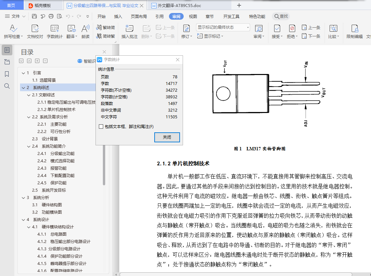Collapse 4 系统设计 outline node
Image resolution: width=371 pixels, height=276 pixels.
coord(23,220)
